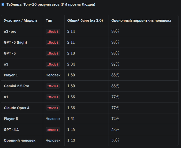Select the "o3-pro" participant cell
181x148 pixels.
click(10, 32)
